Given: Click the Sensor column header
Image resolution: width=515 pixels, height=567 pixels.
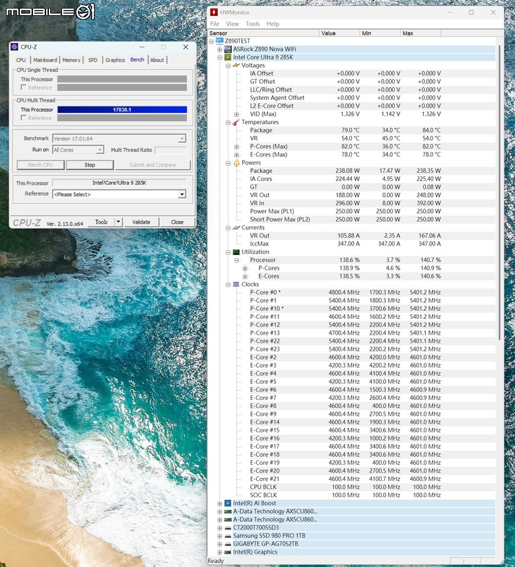Looking at the screenshot, I should point(264,33).
